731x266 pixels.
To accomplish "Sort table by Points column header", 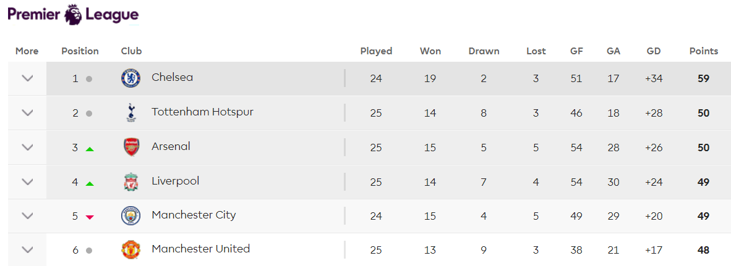I will (x=703, y=51).
